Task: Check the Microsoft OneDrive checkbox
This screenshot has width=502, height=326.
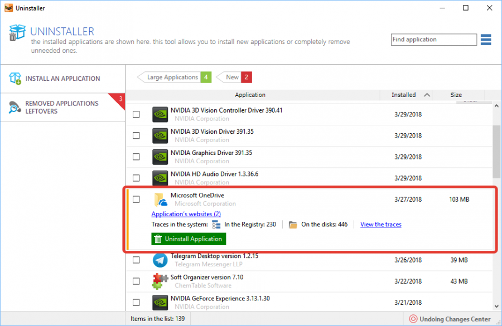Action: pyautogui.click(x=136, y=200)
